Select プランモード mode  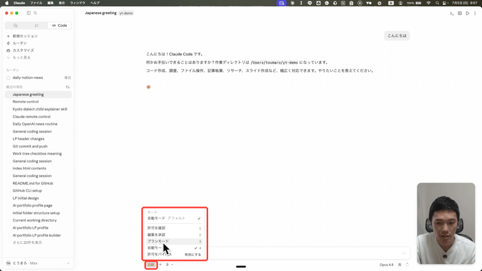click(x=174, y=241)
